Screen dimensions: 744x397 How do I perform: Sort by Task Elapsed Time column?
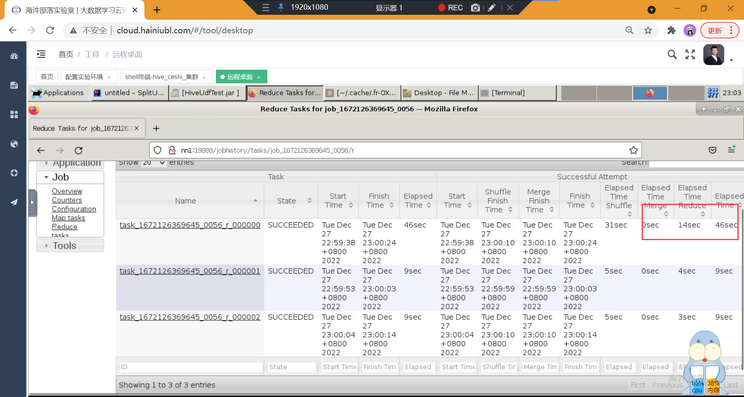(418, 201)
